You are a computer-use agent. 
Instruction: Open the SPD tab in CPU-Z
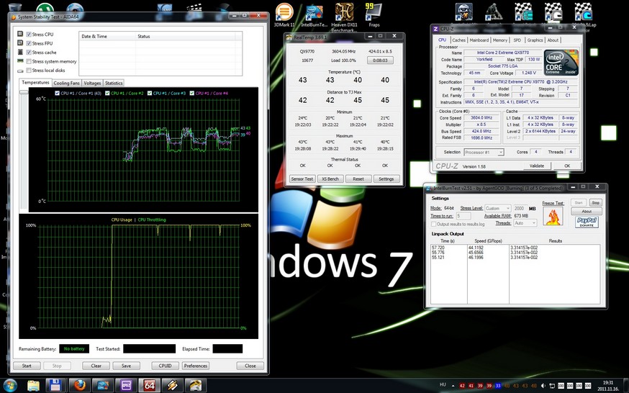517,40
